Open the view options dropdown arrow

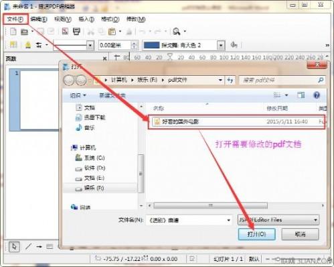pyautogui.click(x=286, y=95)
